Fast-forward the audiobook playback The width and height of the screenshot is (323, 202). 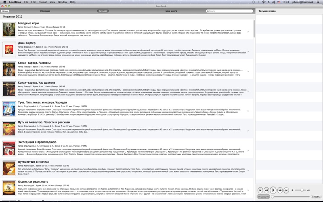point(280,190)
